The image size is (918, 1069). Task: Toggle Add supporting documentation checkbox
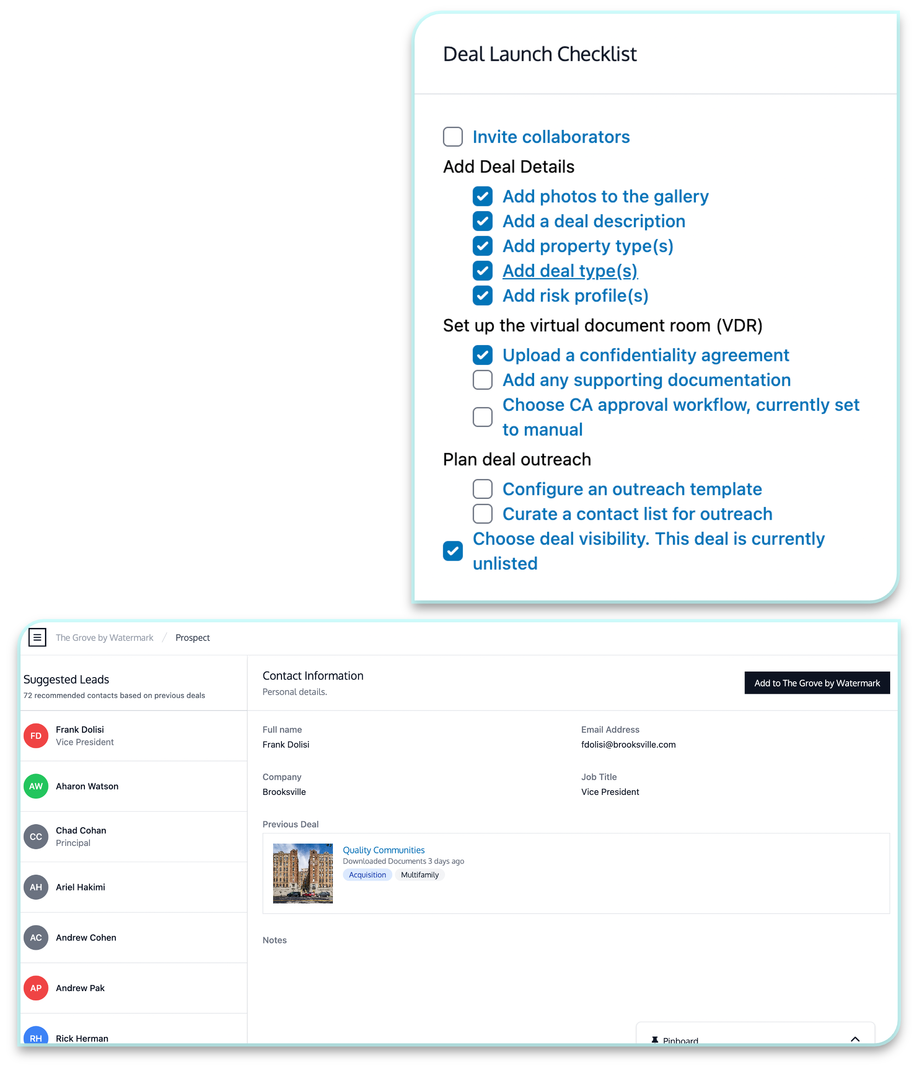pyautogui.click(x=482, y=380)
